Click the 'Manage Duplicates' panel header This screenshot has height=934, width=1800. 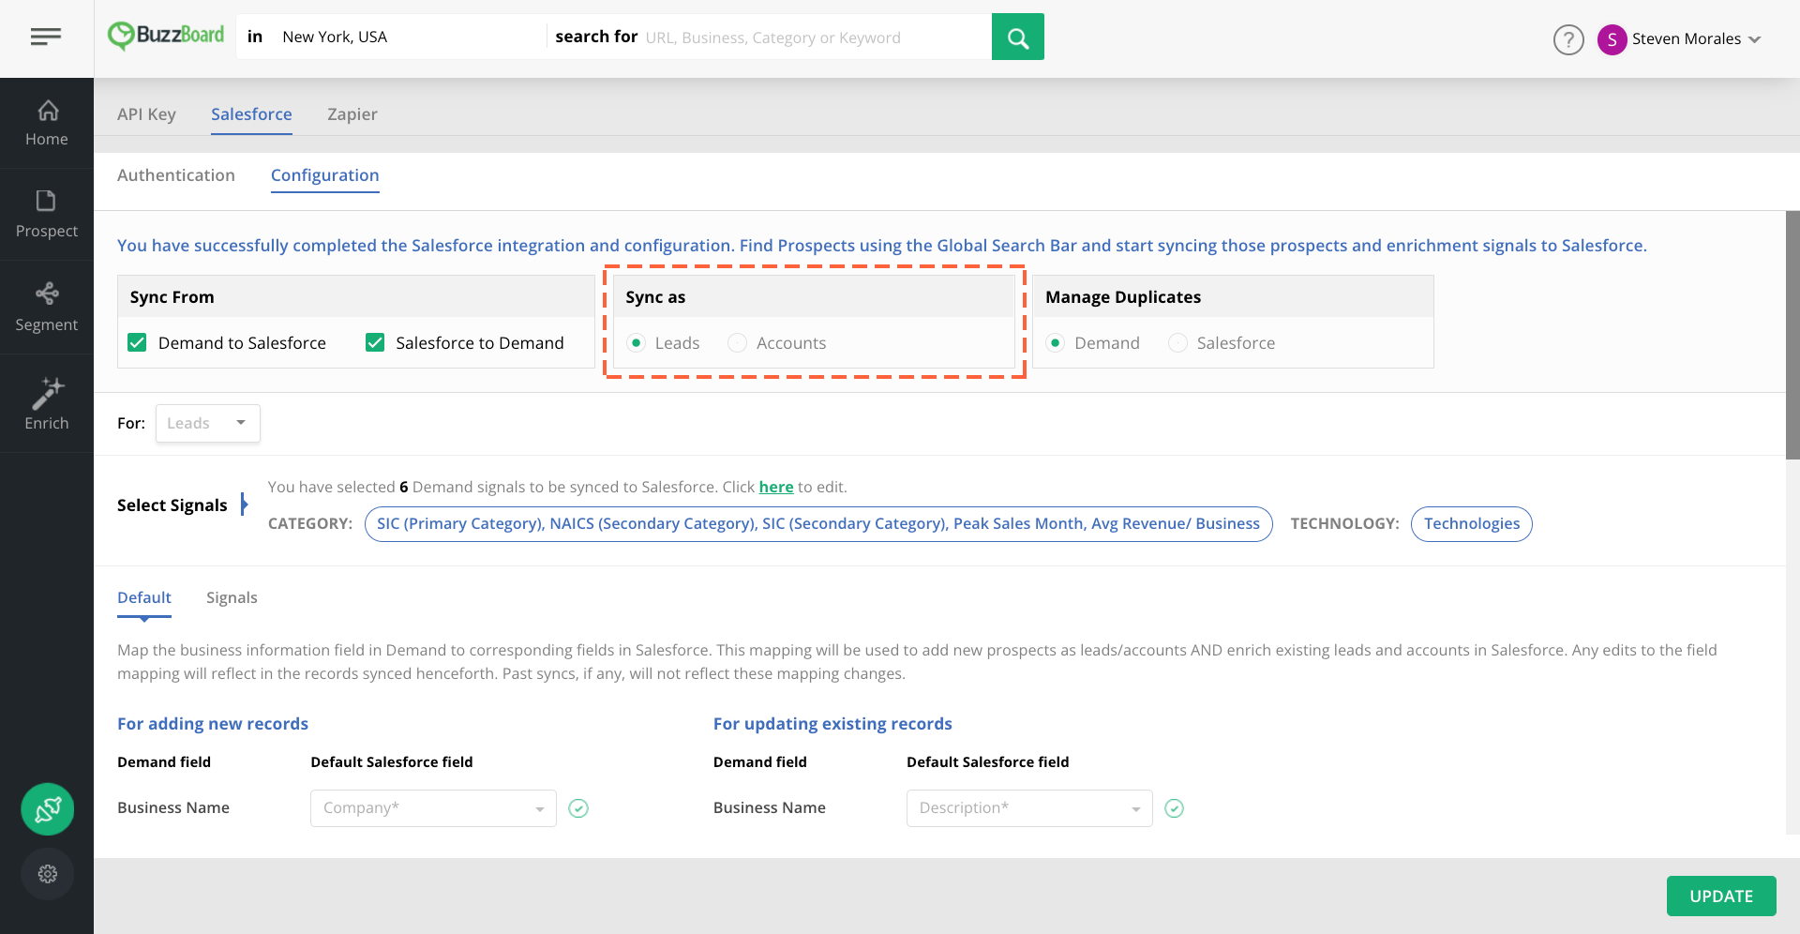[1234, 296]
